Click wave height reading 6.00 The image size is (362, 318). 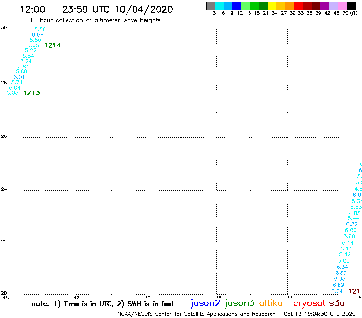click(351, 230)
